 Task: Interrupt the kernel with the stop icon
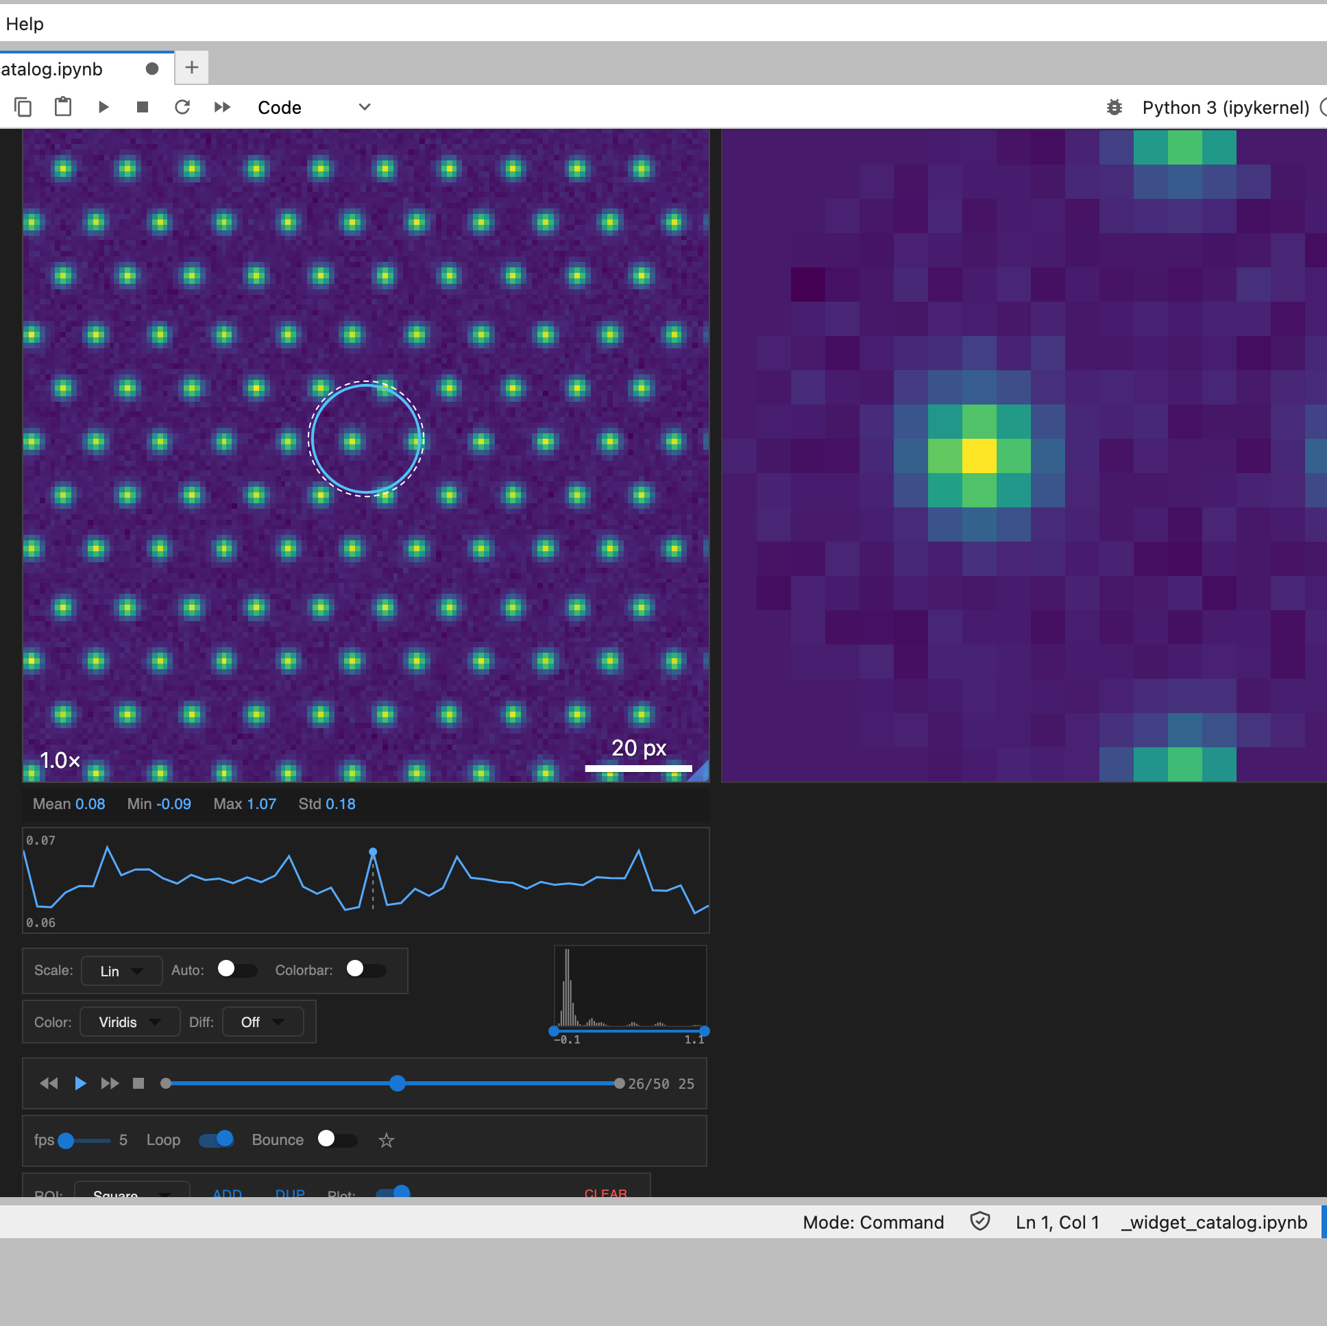click(142, 107)
